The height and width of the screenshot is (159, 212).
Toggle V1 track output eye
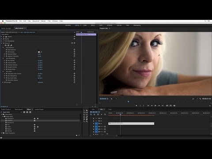[101, 124]
